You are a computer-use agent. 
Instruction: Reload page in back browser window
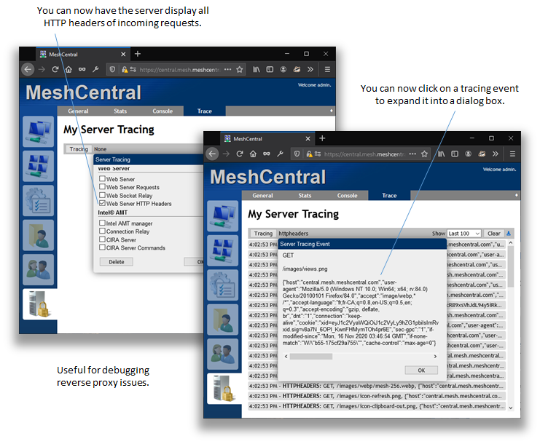[x=55, y=69]
